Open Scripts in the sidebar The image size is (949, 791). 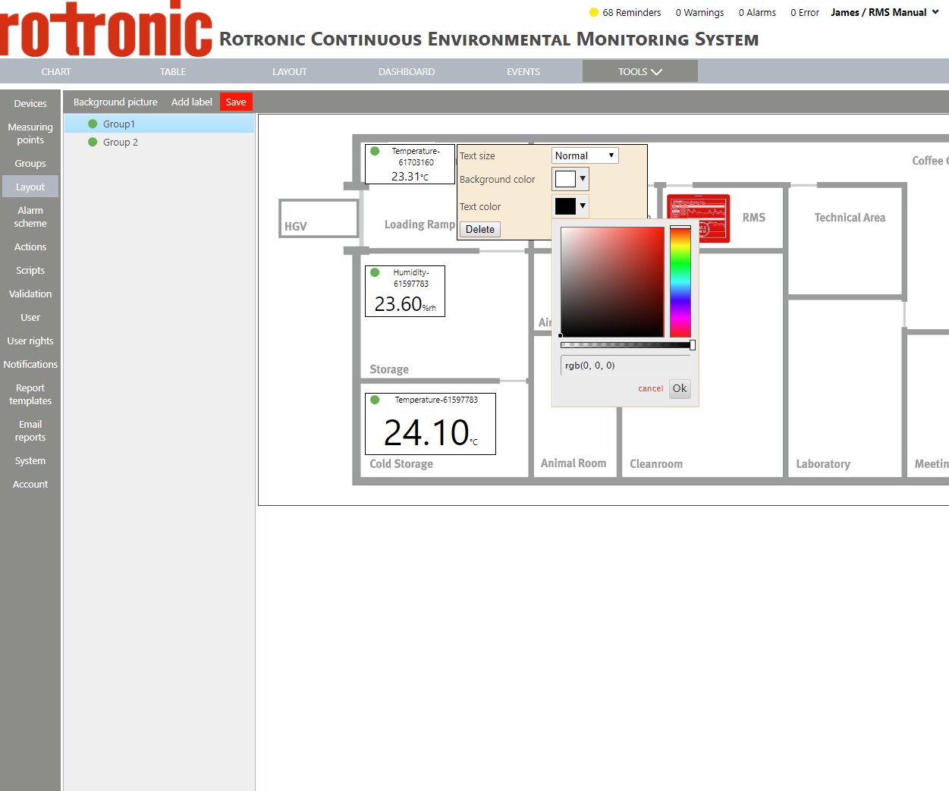pyautogui.click(x=30, y=270)
